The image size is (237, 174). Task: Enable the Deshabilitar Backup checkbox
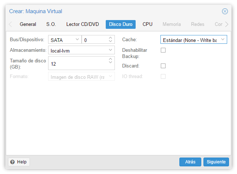[x=163, y=50]
